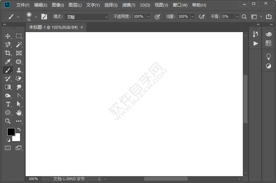The image size is (276, 183).
Task: Swap foreground and background colors
Action: pos(19,129)
